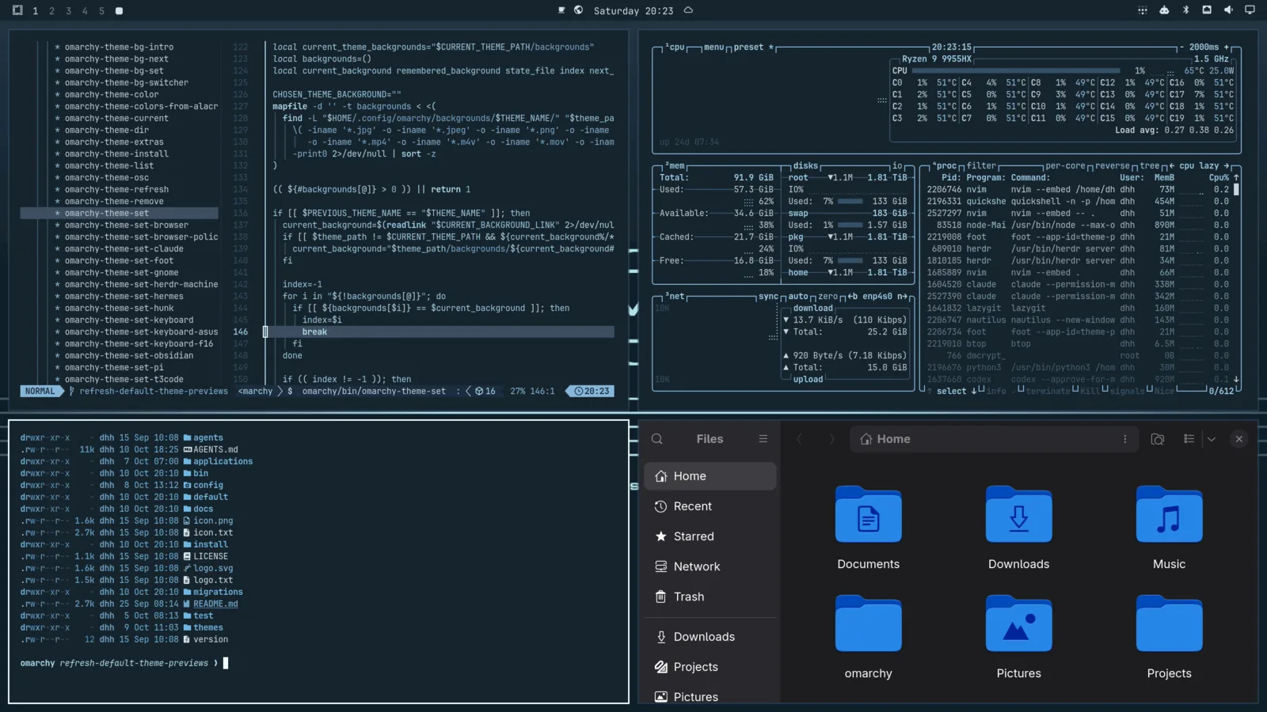The height and width of the screenshot is (712, 1267).
Task: Open the btop menu item
Action: 713,47
